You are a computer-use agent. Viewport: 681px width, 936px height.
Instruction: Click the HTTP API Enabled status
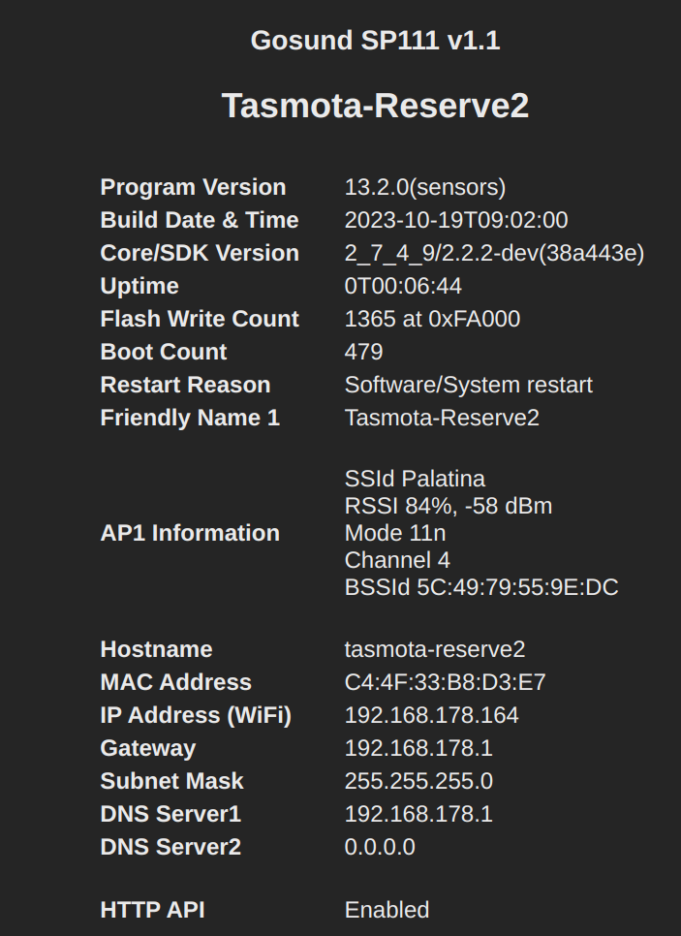[x=387, y=911]
